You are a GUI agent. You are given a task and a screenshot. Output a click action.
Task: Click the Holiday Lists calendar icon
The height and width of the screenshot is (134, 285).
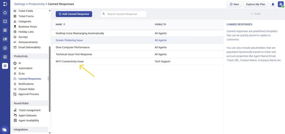(15, 32)
